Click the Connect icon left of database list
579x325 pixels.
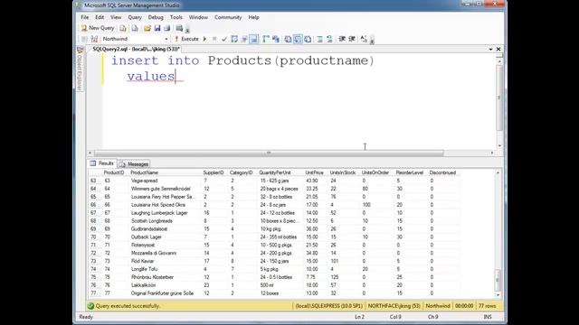[84, 39]
